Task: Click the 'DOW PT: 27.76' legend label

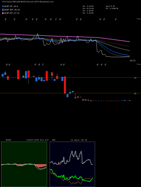Action: click(x=12, y=13)
